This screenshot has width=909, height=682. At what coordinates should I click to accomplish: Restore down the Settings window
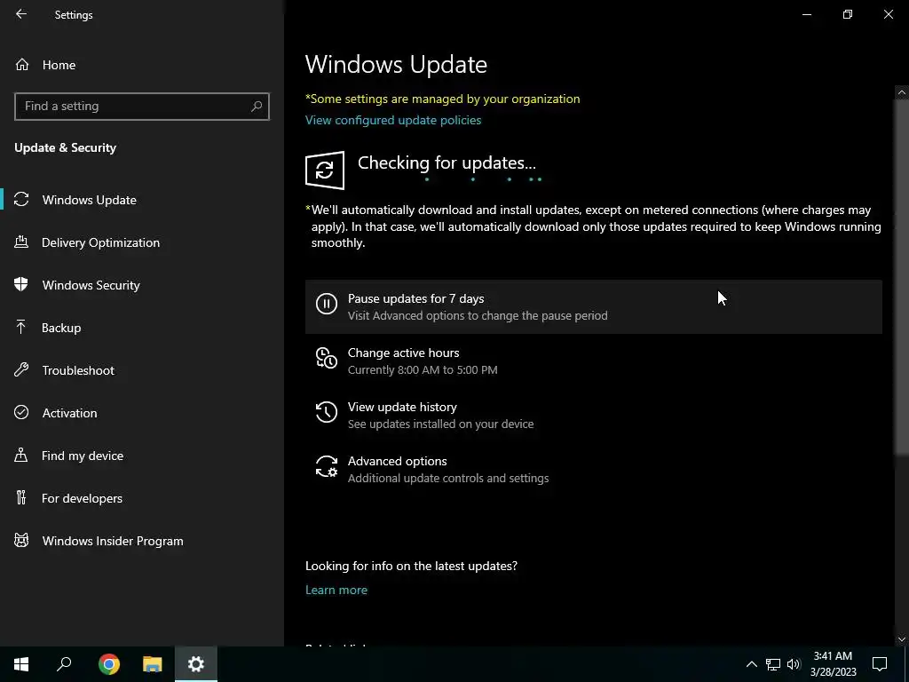tap(848, 14)
